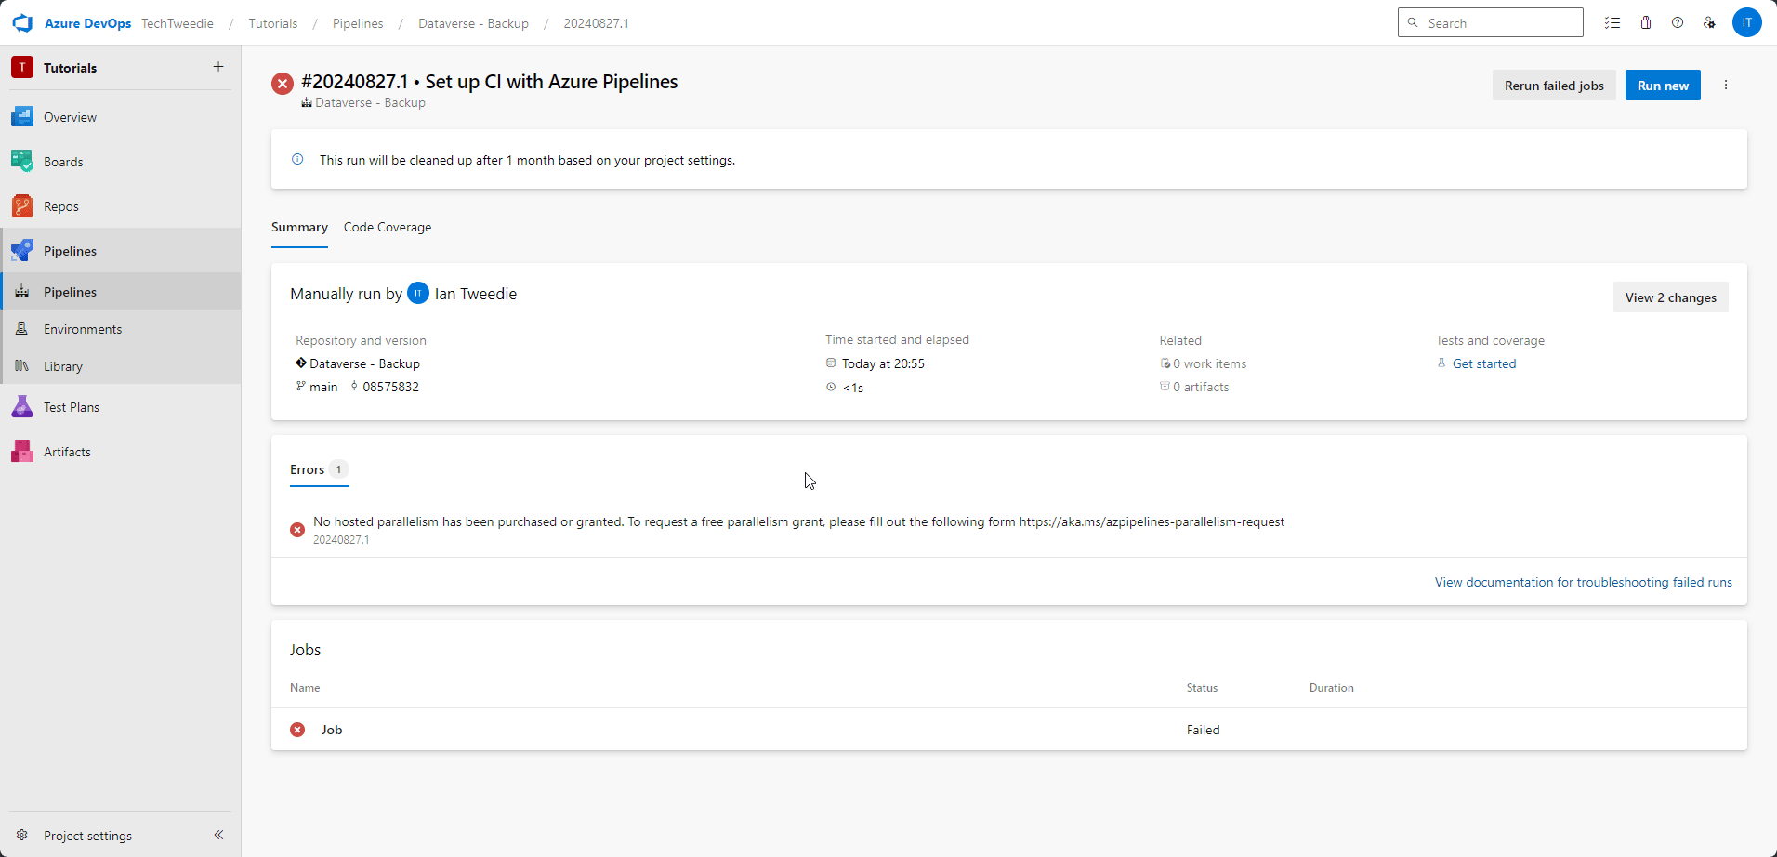Open the Marketplace shopping bag icon
The height and width of the screenshot is (857, 1777).
coord(1645,22)
